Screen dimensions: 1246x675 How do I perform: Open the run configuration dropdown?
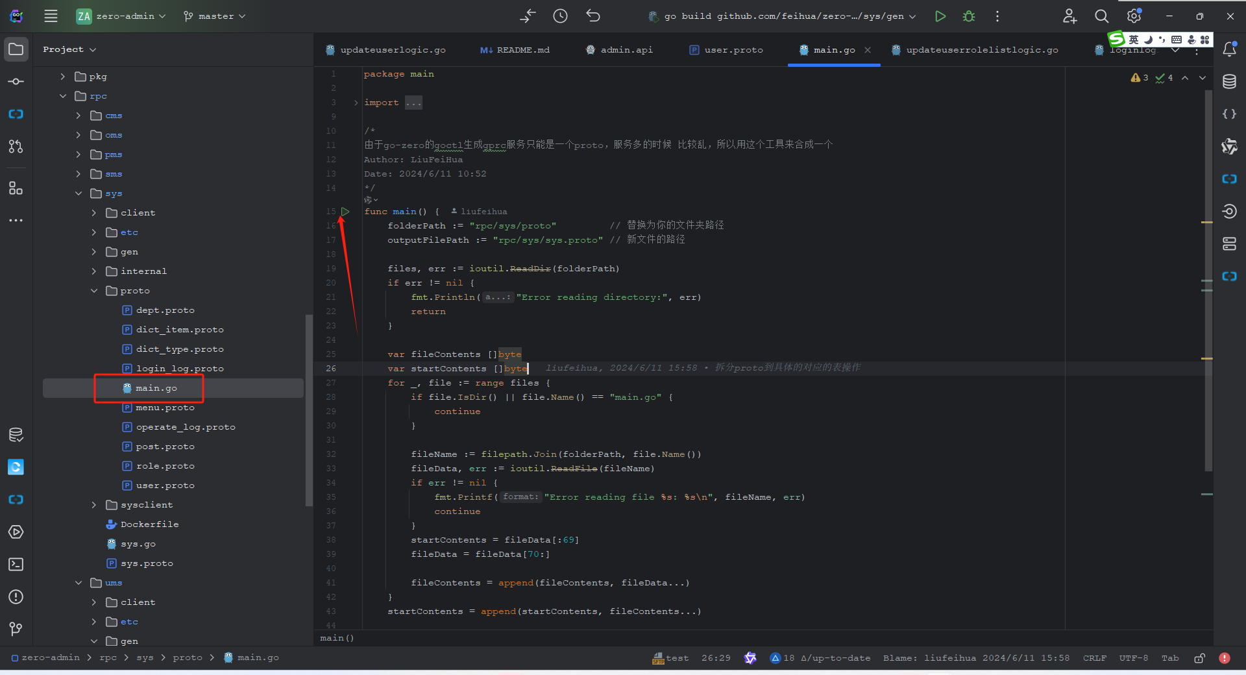click(783, 16)
